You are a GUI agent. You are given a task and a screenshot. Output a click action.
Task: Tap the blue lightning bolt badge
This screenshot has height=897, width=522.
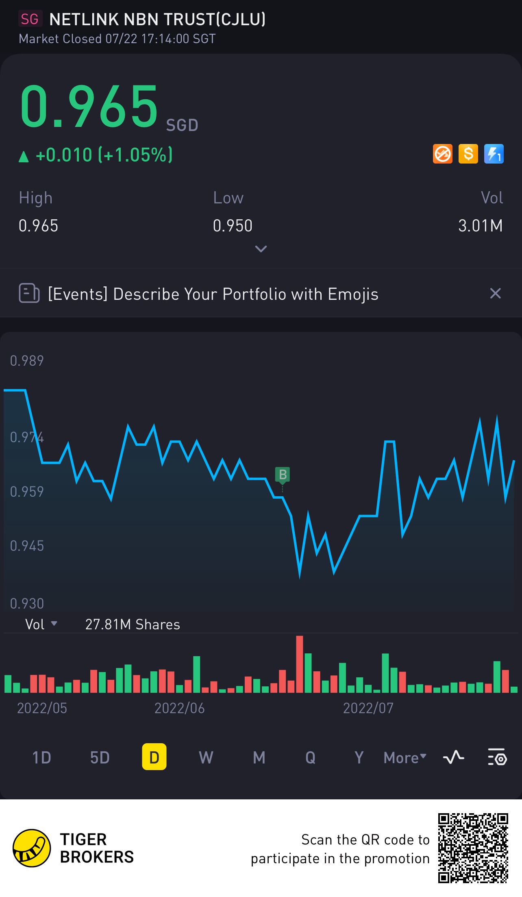coord(494,154)
